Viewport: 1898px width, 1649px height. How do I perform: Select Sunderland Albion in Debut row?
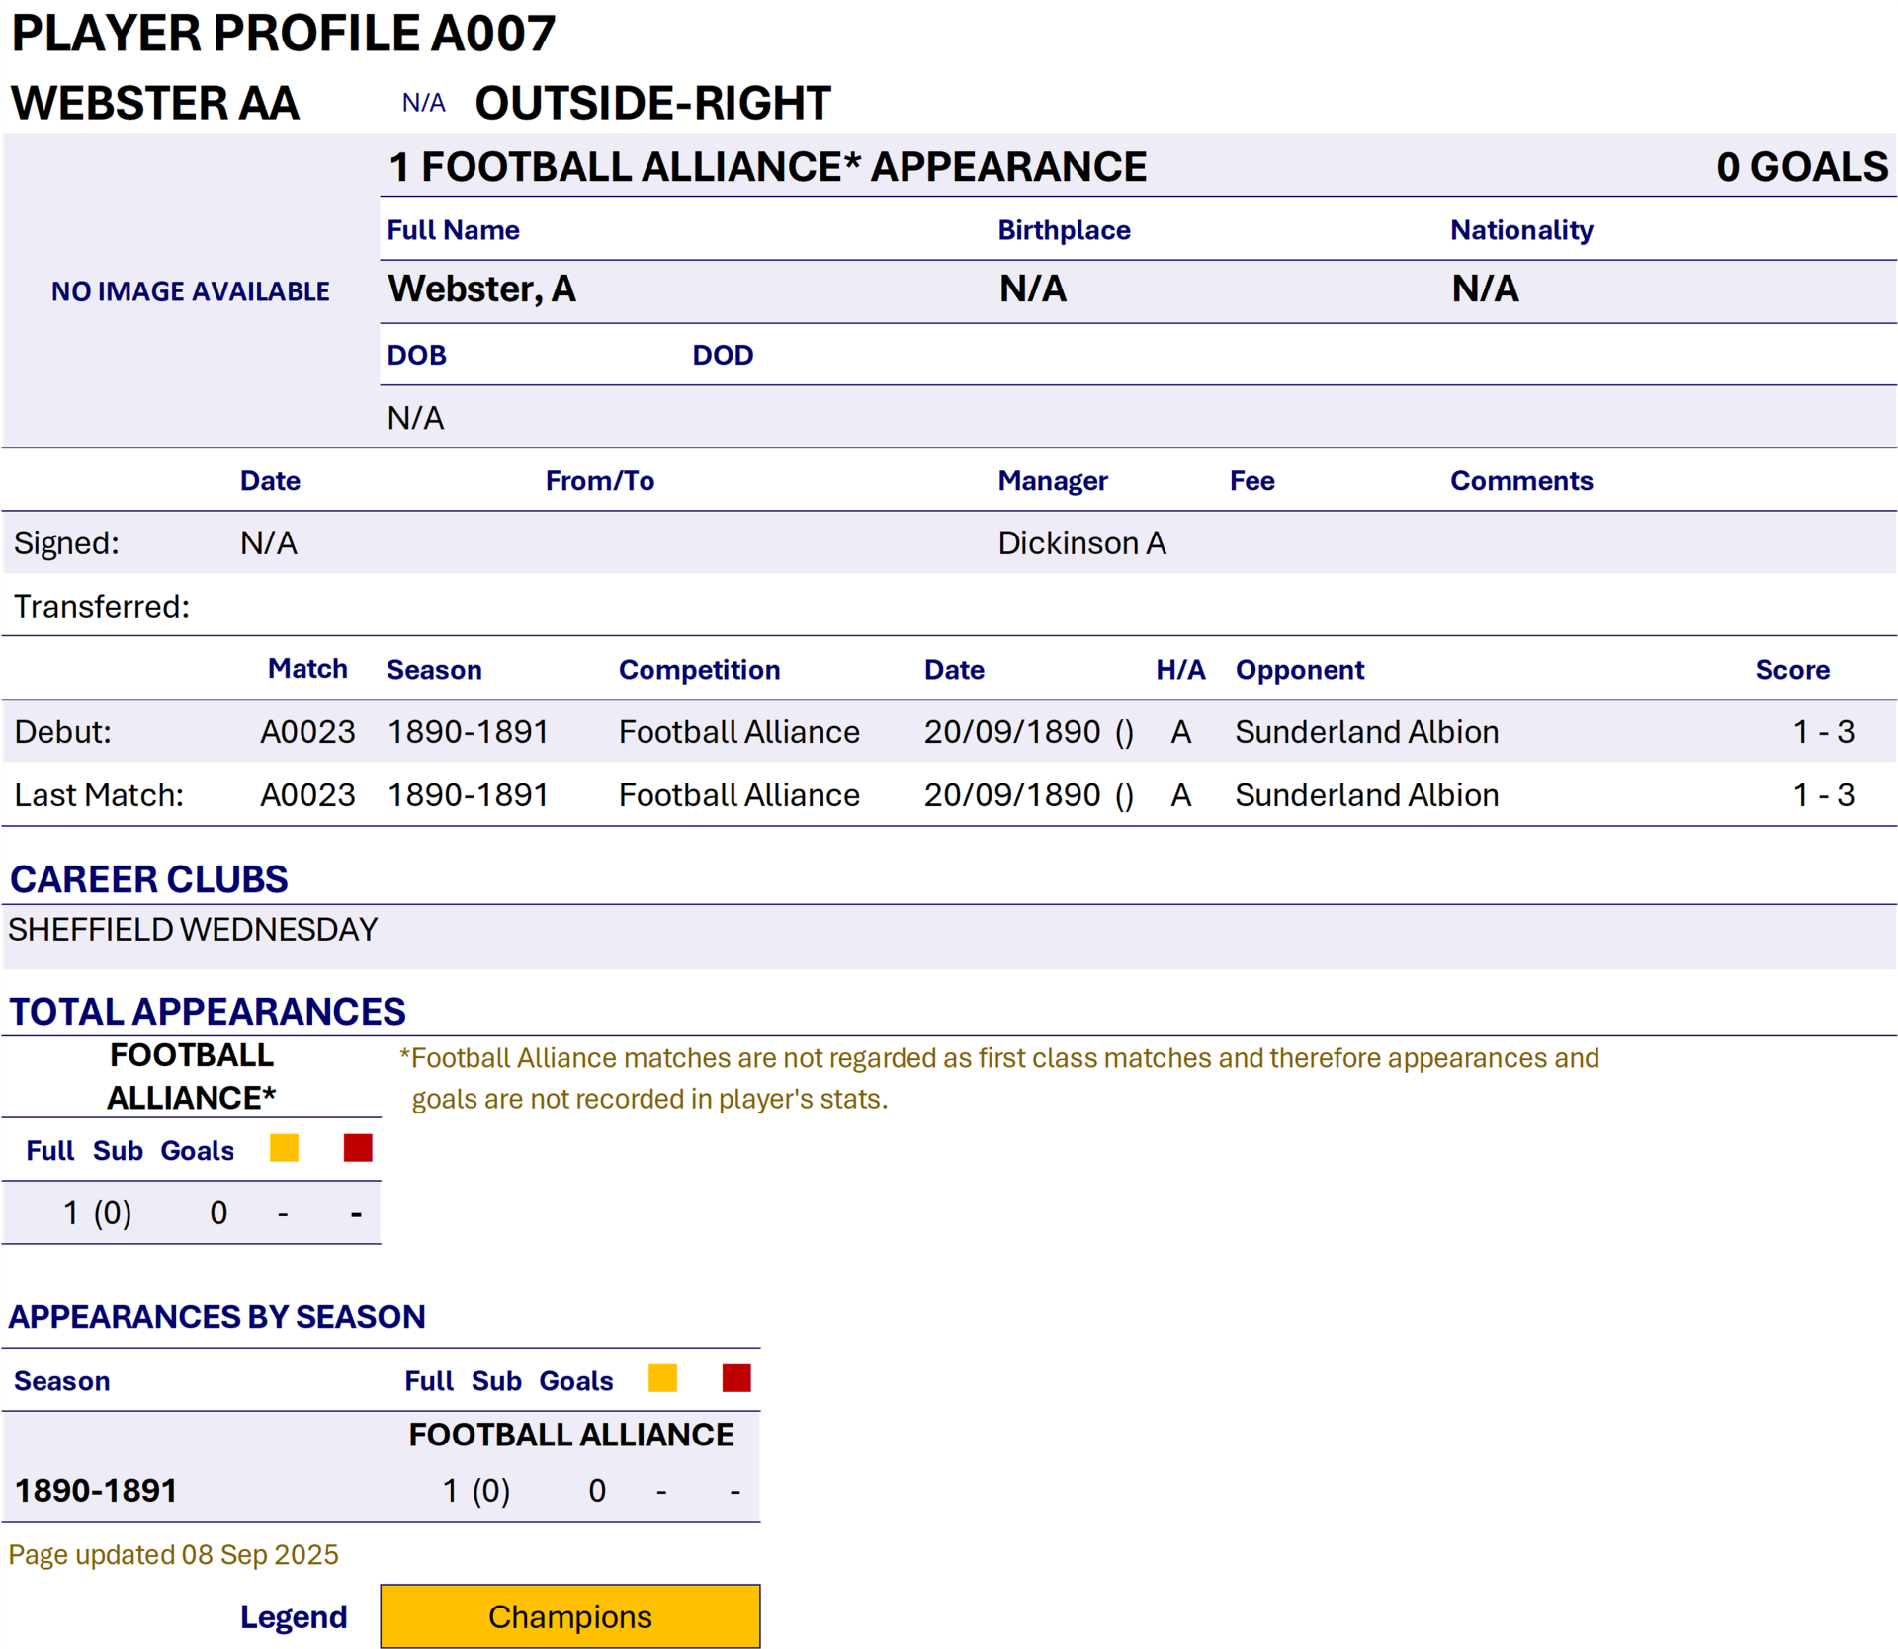click(1366, 732)
